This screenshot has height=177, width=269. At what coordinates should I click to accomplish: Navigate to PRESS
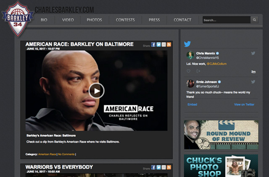154,20
